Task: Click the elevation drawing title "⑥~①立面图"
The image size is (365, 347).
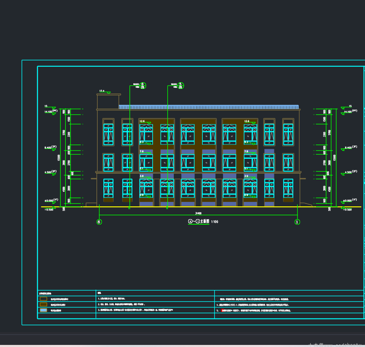Action: pyautogui.click(x=199, y=221)
